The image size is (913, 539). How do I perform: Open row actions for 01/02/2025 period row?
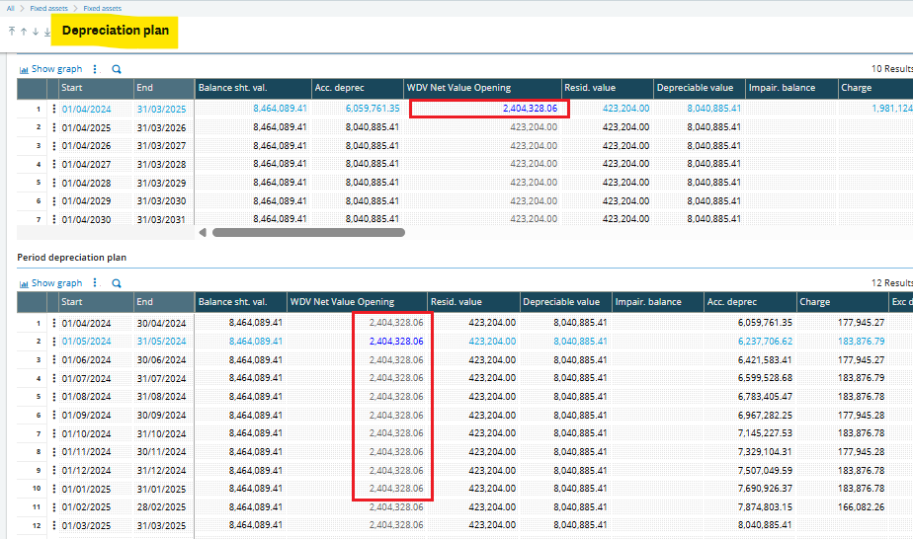[53, 506]
